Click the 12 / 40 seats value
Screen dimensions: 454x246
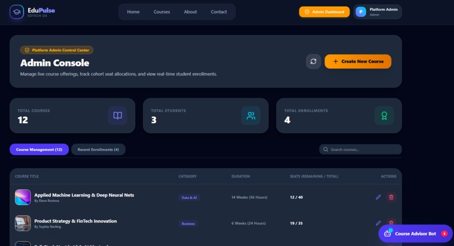296,197
